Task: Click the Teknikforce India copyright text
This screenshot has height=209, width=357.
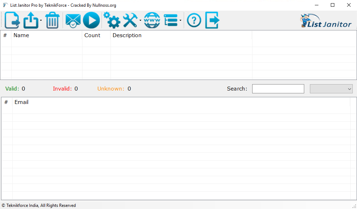Action: (39, 205)
